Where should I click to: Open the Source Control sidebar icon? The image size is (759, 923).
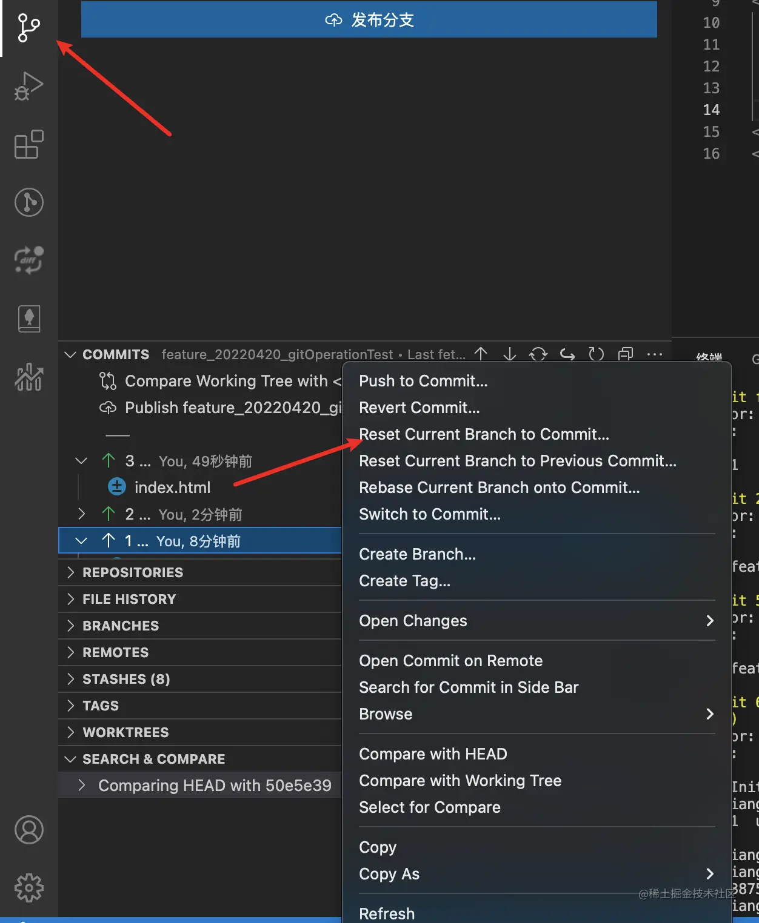tap(27, 27)
